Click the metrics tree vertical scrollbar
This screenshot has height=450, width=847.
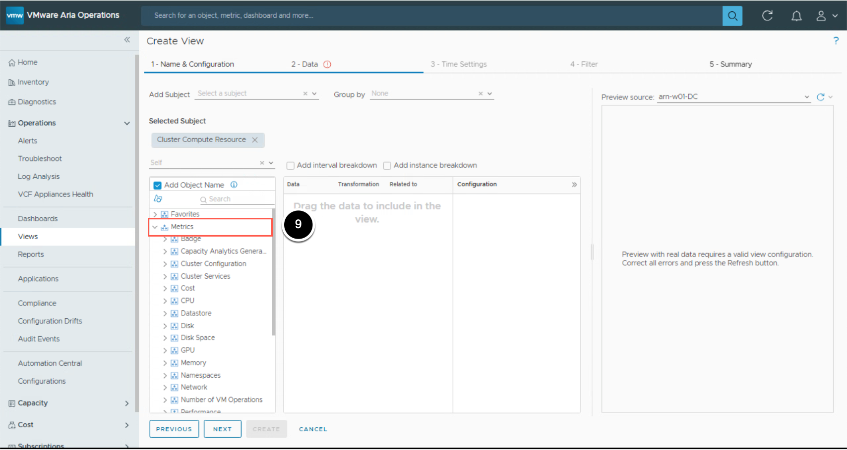click(273, 272)
